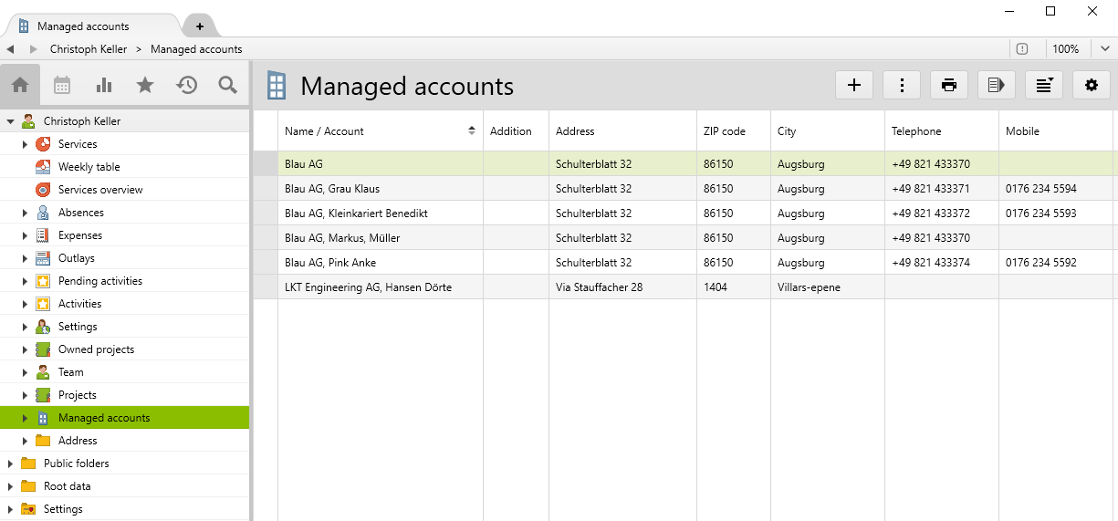
Task: Open favorites star tab in sidebar
Action: (x=145, y=85)
